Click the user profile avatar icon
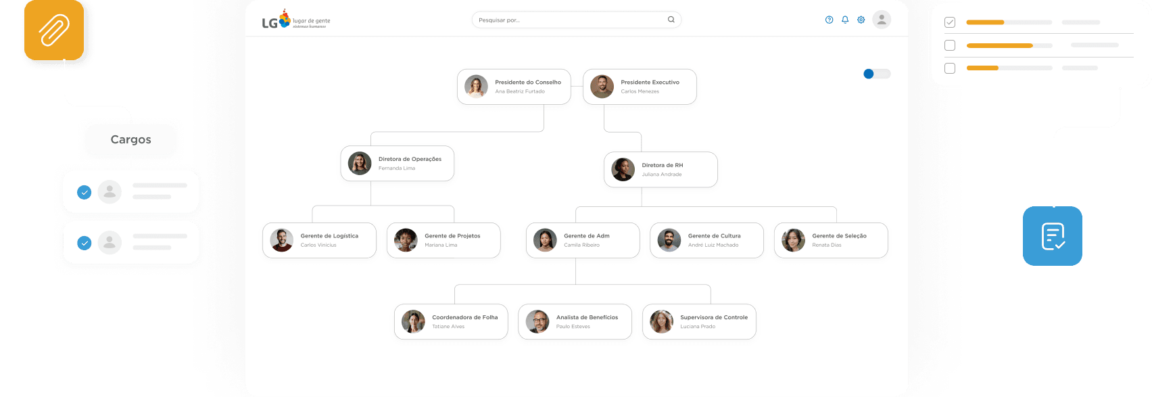Viewport: 1152px width, 397px height. 882,20
